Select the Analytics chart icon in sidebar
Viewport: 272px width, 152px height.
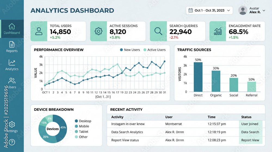click(12, 63)
